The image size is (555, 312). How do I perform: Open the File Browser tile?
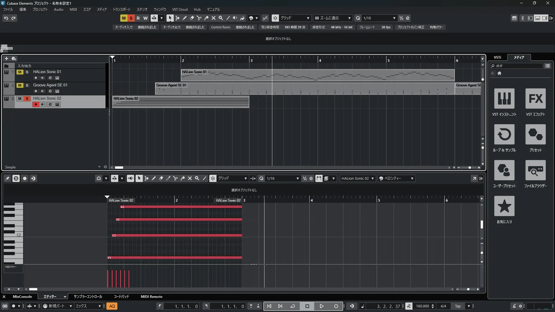click(535, 170)
